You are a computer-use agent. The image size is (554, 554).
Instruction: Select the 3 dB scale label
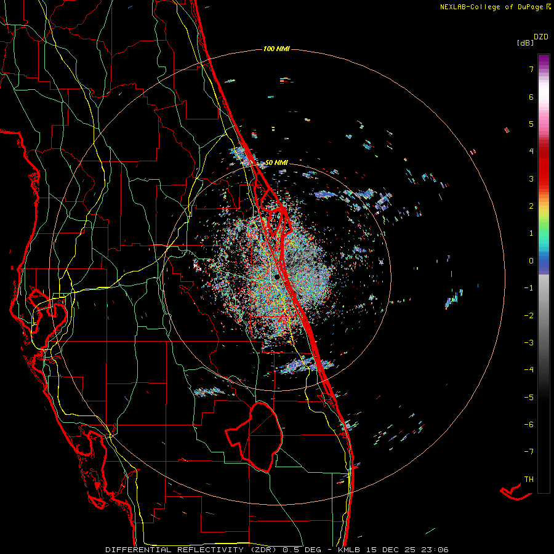[531, 179]
